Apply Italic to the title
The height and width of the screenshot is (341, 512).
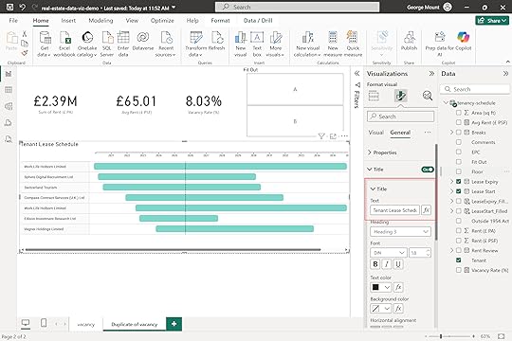click(x=387, y=264)
